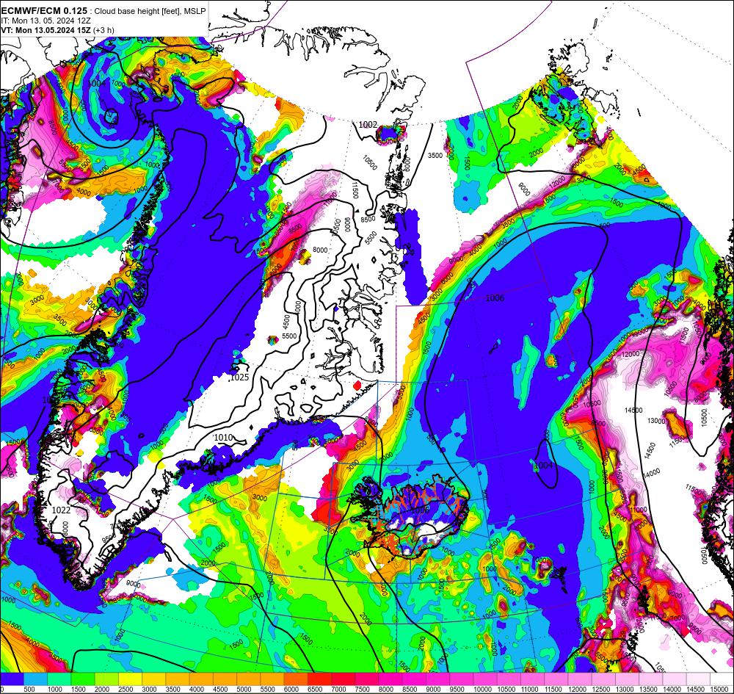This screenshot has height=694, width=734.
Task: Click the 14000 contour label on the map
Action: pos(651,472)
